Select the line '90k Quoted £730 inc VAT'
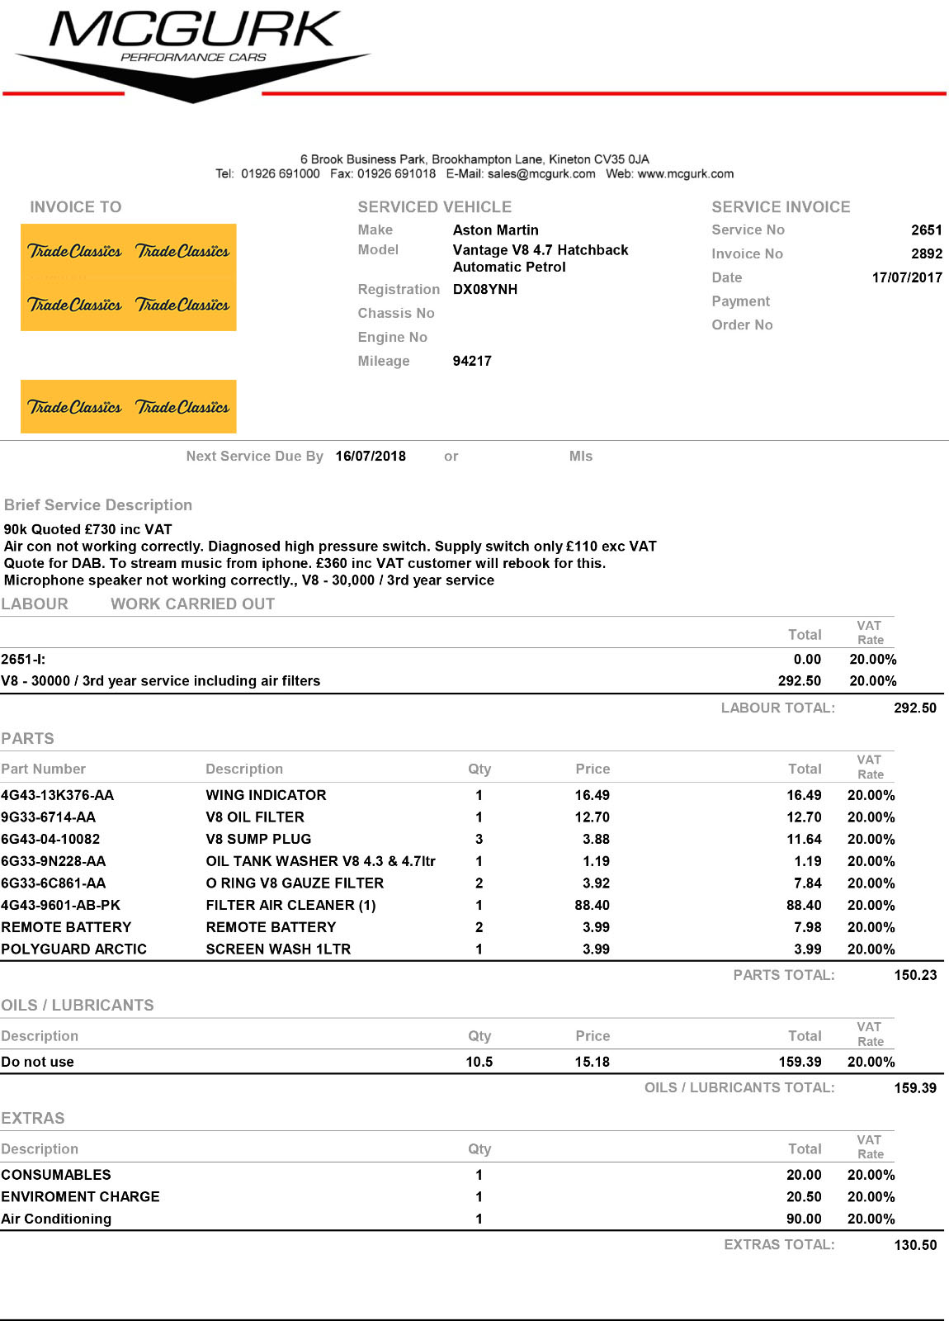 click(x=88, y=530)
